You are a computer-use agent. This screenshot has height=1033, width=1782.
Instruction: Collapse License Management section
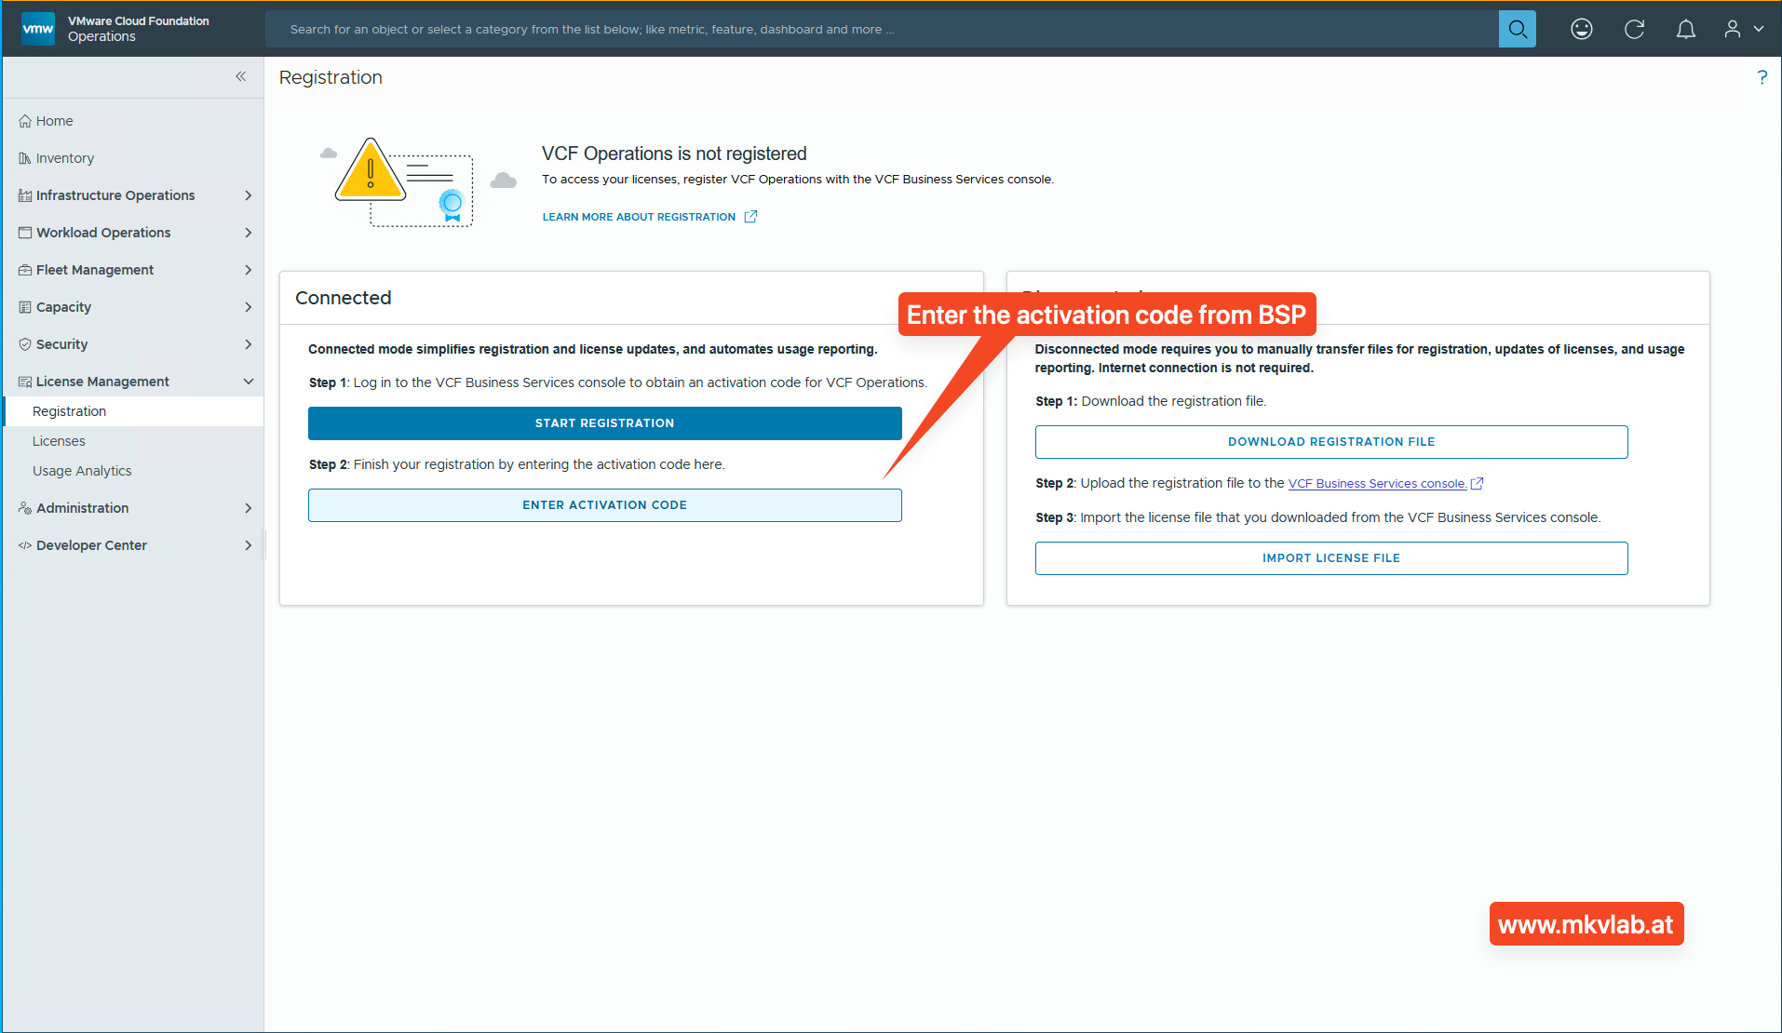pyautogui.click(x=248, y=382)
